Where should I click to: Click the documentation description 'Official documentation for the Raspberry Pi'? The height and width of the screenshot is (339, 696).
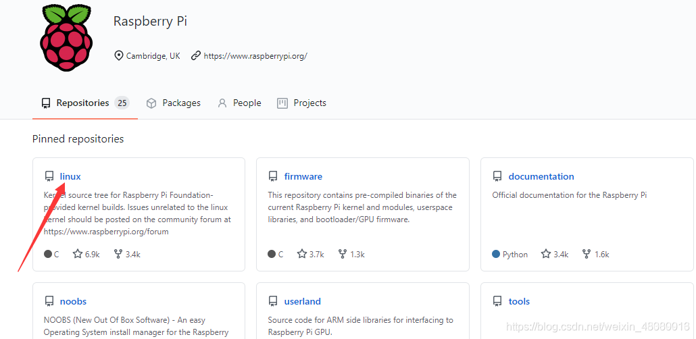pyautogui.click(x=570, y=195)
